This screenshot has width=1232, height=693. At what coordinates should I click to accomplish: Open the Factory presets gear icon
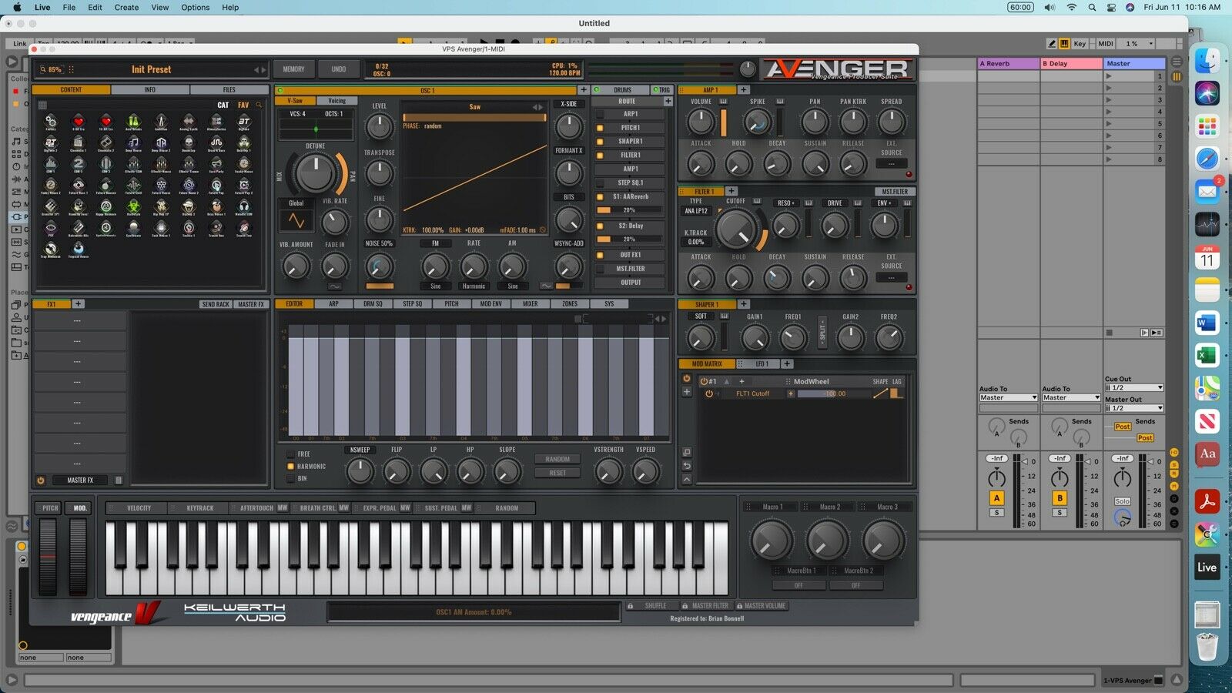(51, 121)
